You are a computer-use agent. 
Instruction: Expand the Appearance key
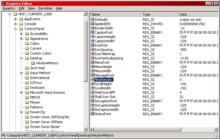click(21, 39)
